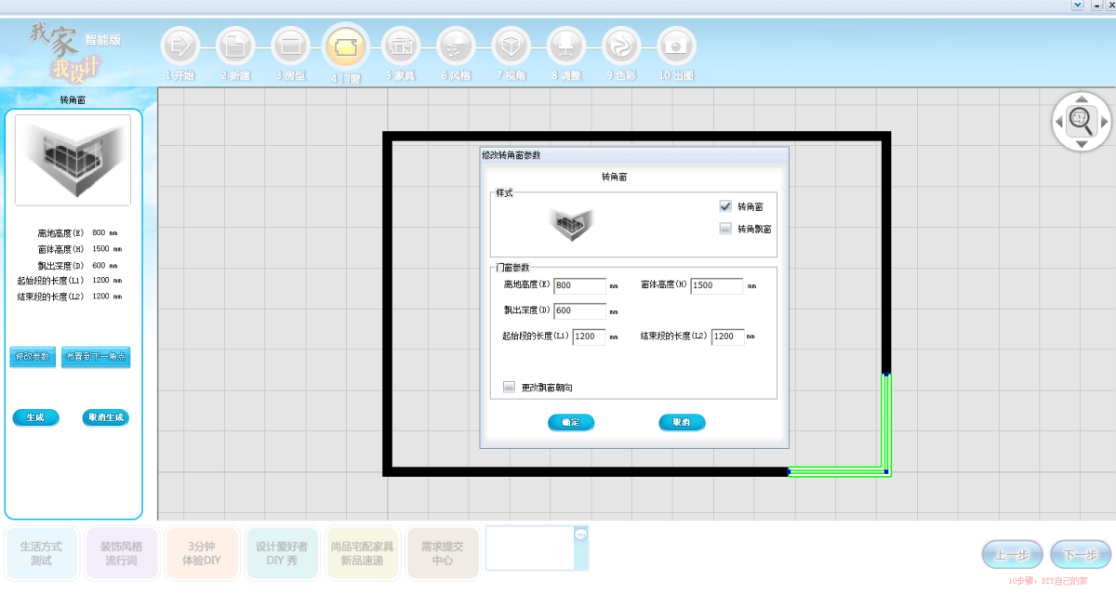Uncheck the 转角窗 checkbox
Image resolution: width=1116 pixels, height=594 pixels.
coord(725,206)
